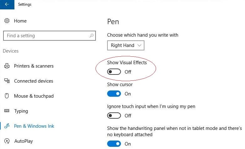The height and width of the screenshot is (149, 245).
Task: Click the back arrow button
Action: [x=7, y=4]
